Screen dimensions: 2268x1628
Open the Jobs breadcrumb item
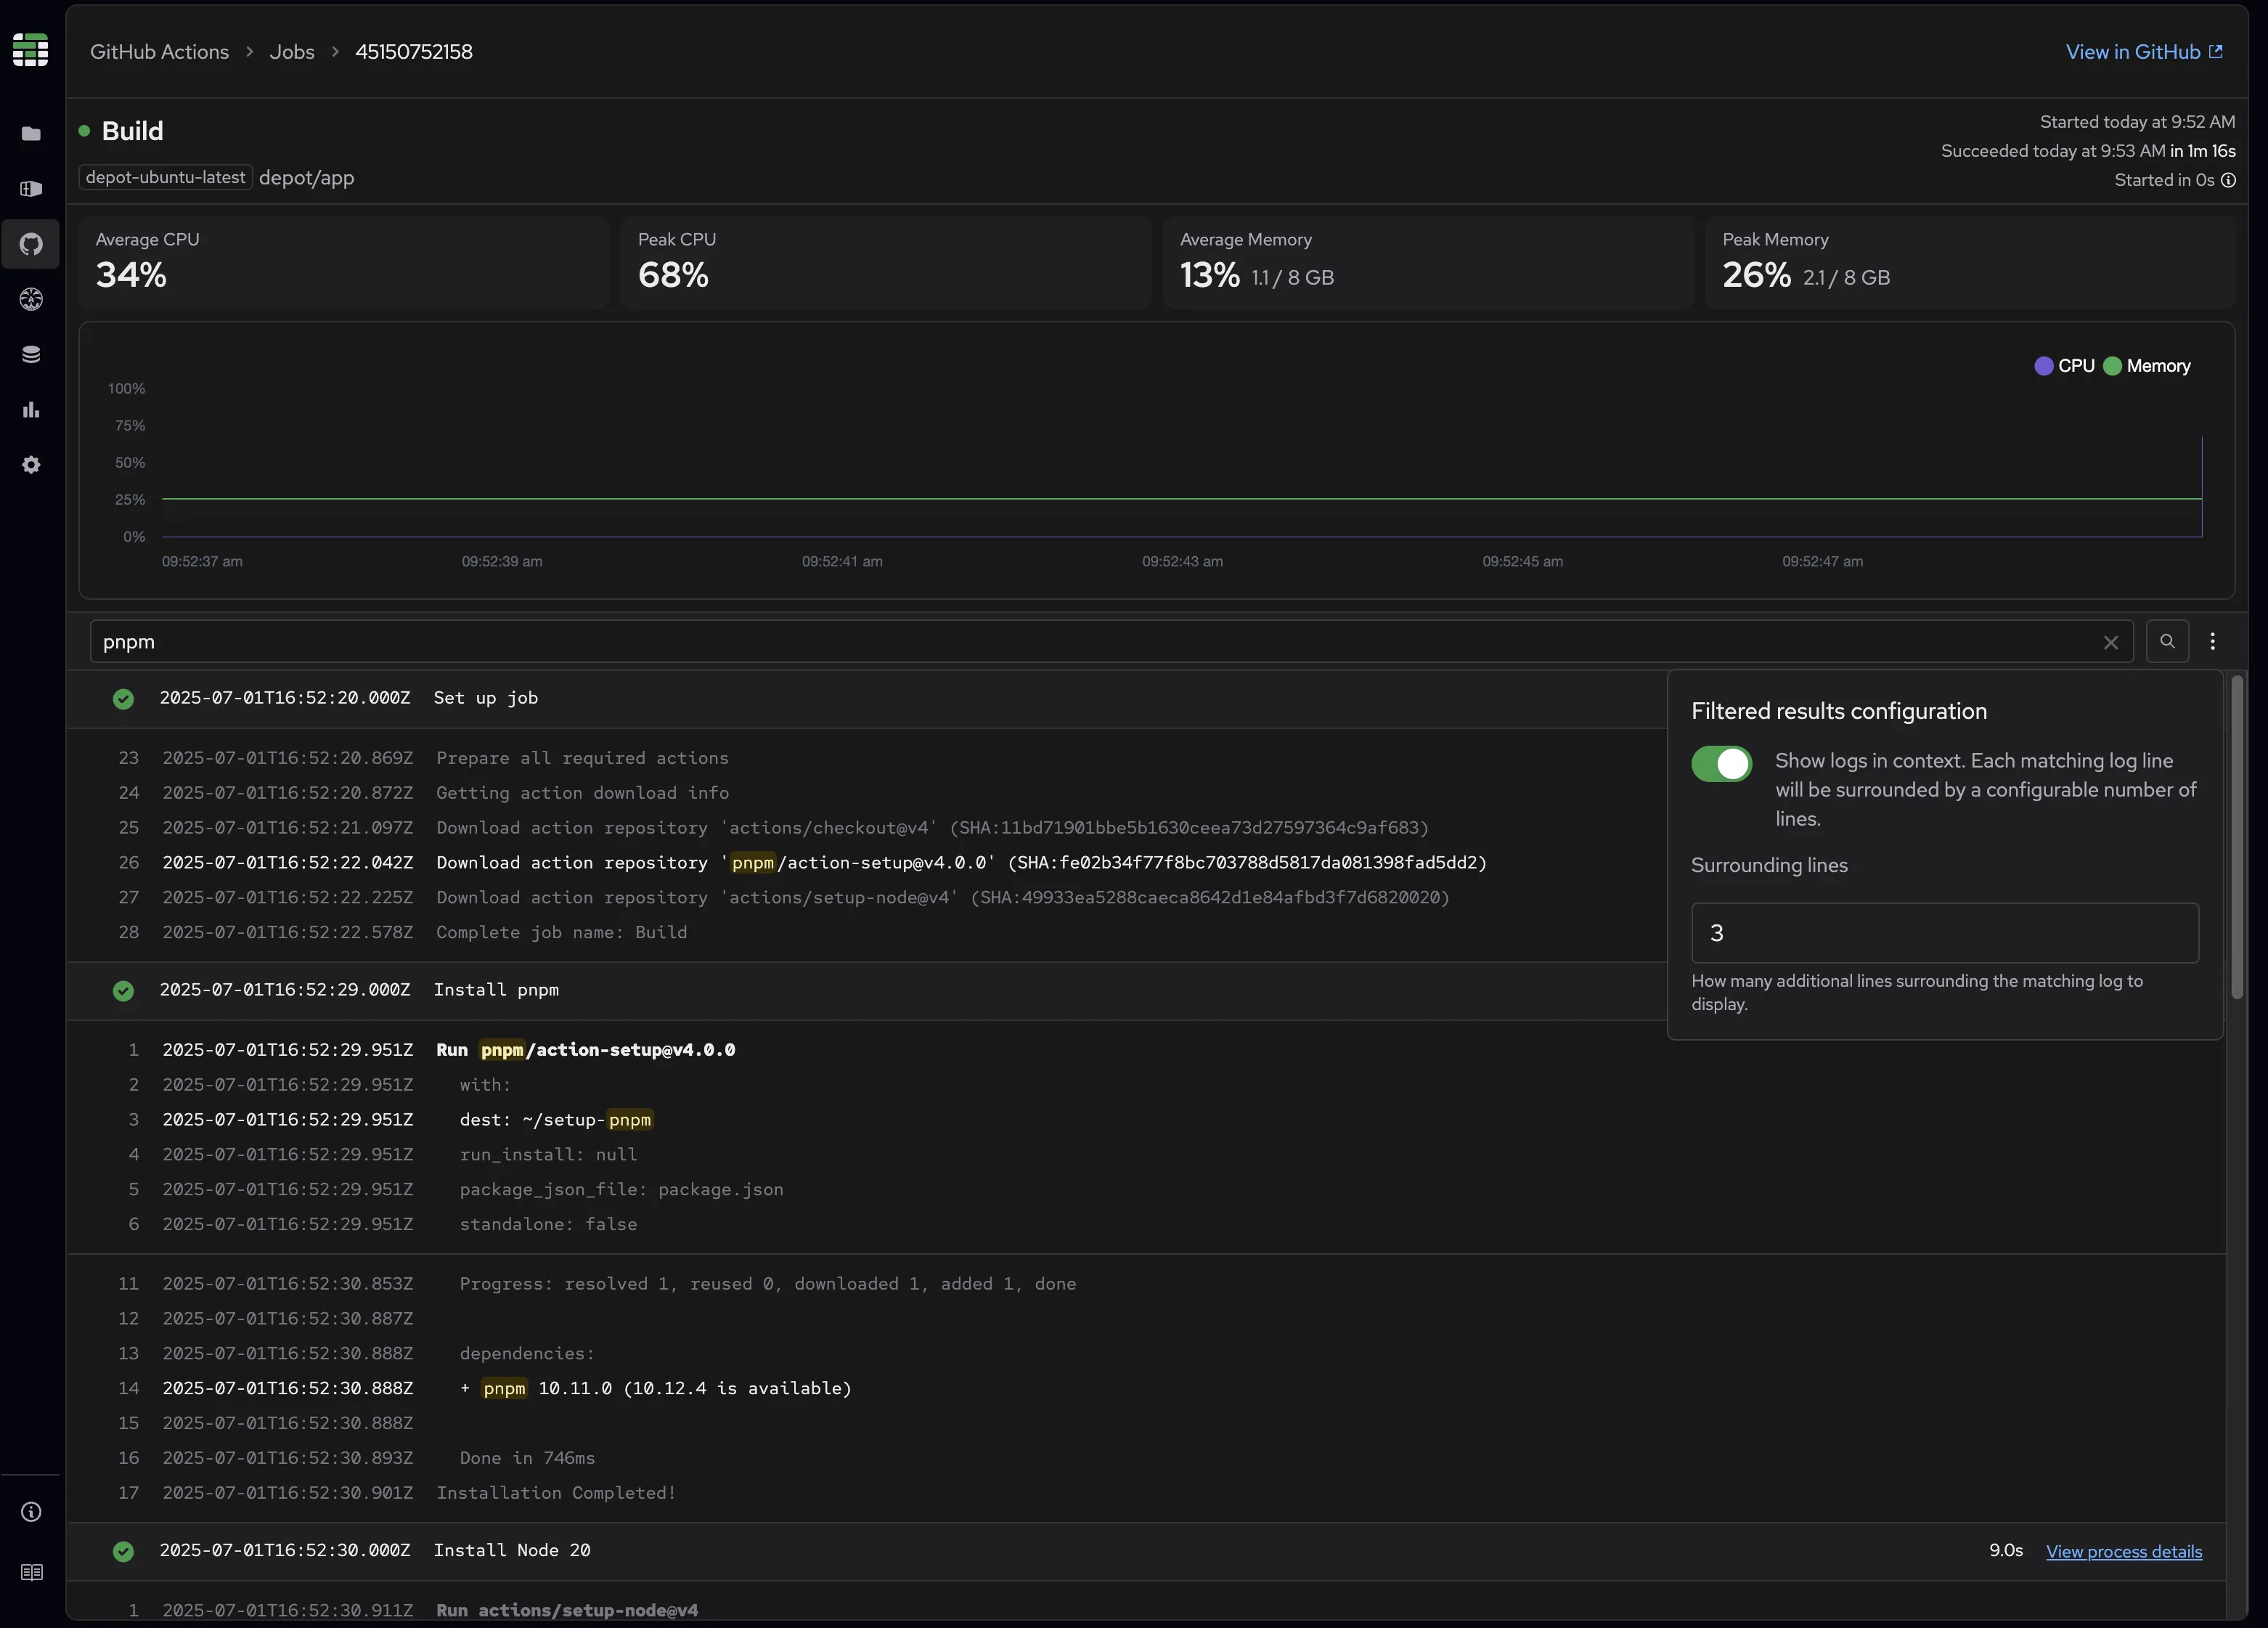(x=292, y=51)
